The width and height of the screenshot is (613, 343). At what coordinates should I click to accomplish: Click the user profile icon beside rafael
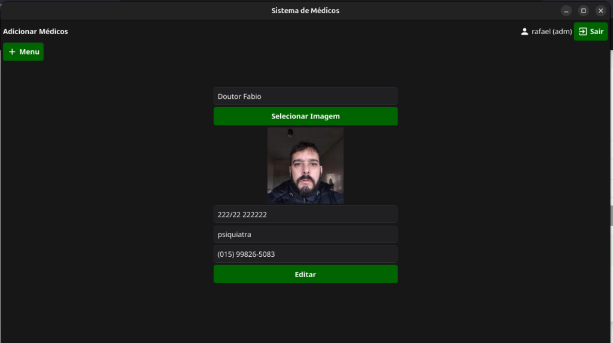pos(524,32)
